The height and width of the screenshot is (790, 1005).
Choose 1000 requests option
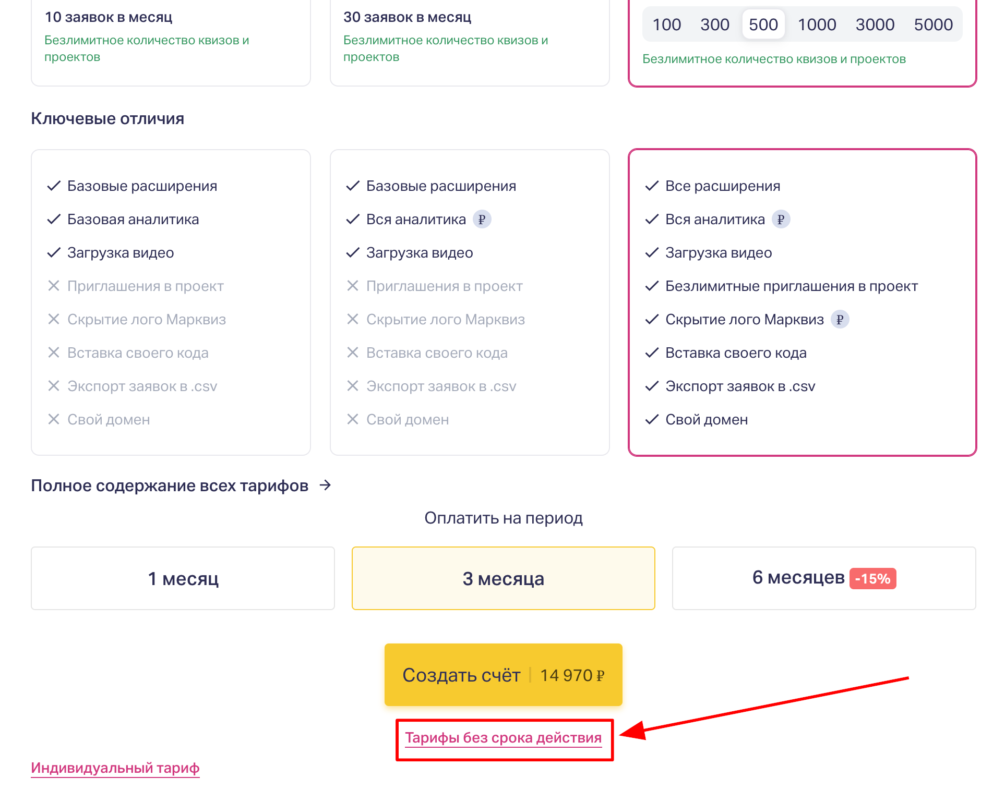point(817,25)
